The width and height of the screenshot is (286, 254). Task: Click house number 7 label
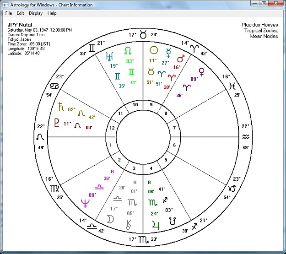coord(174,128)
